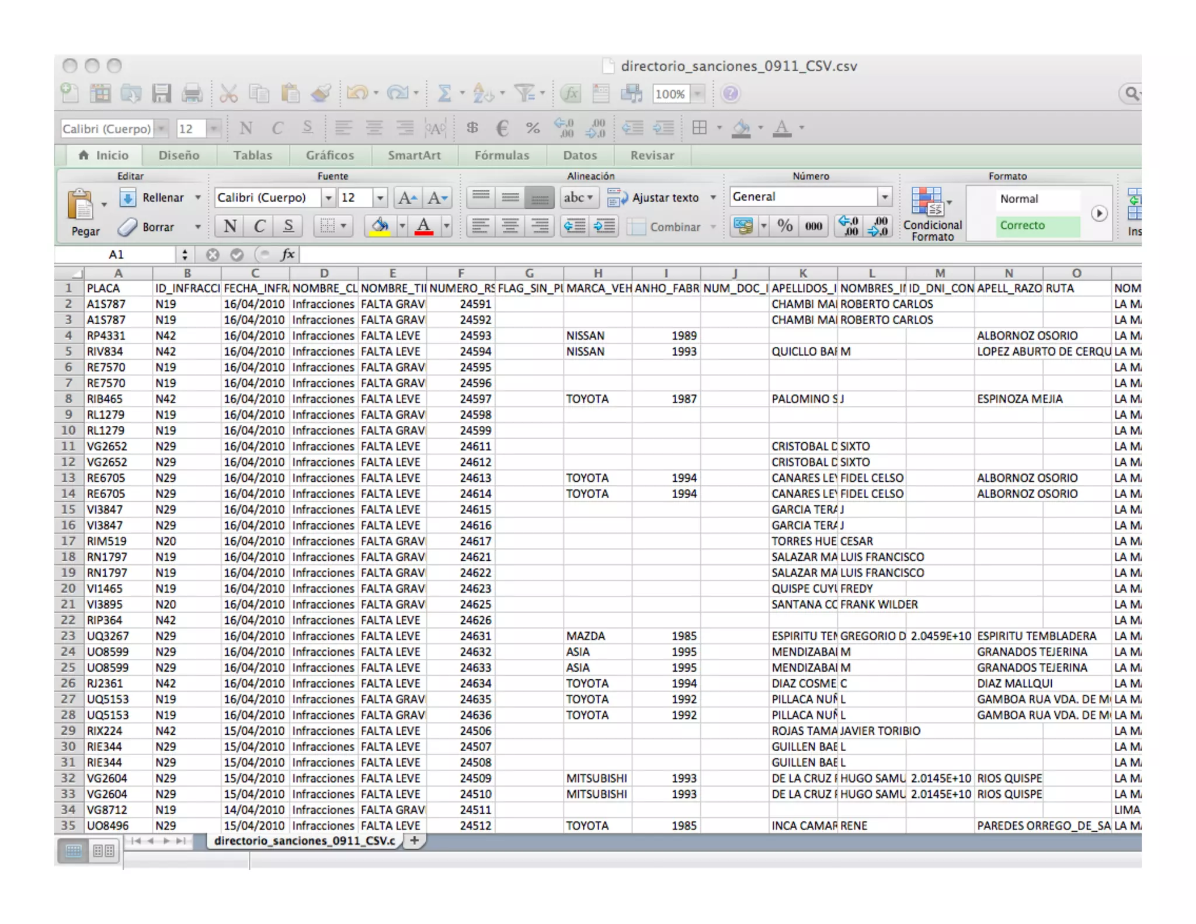The width and height of the screenshot is (1196, 924).
Task: Open the General number format dropdown
Action: click(x=885, y=197)
